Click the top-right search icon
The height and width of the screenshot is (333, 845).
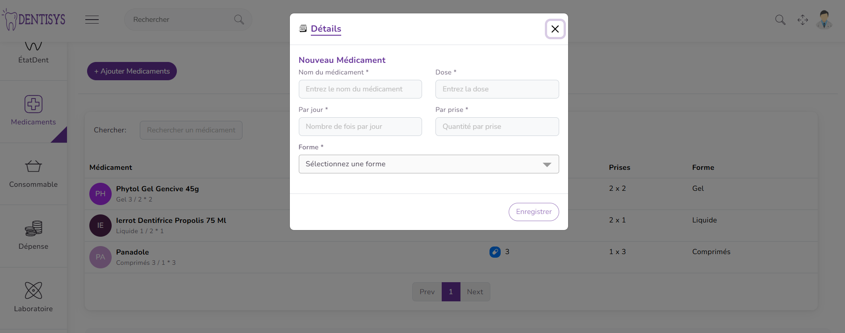(780, 20)
